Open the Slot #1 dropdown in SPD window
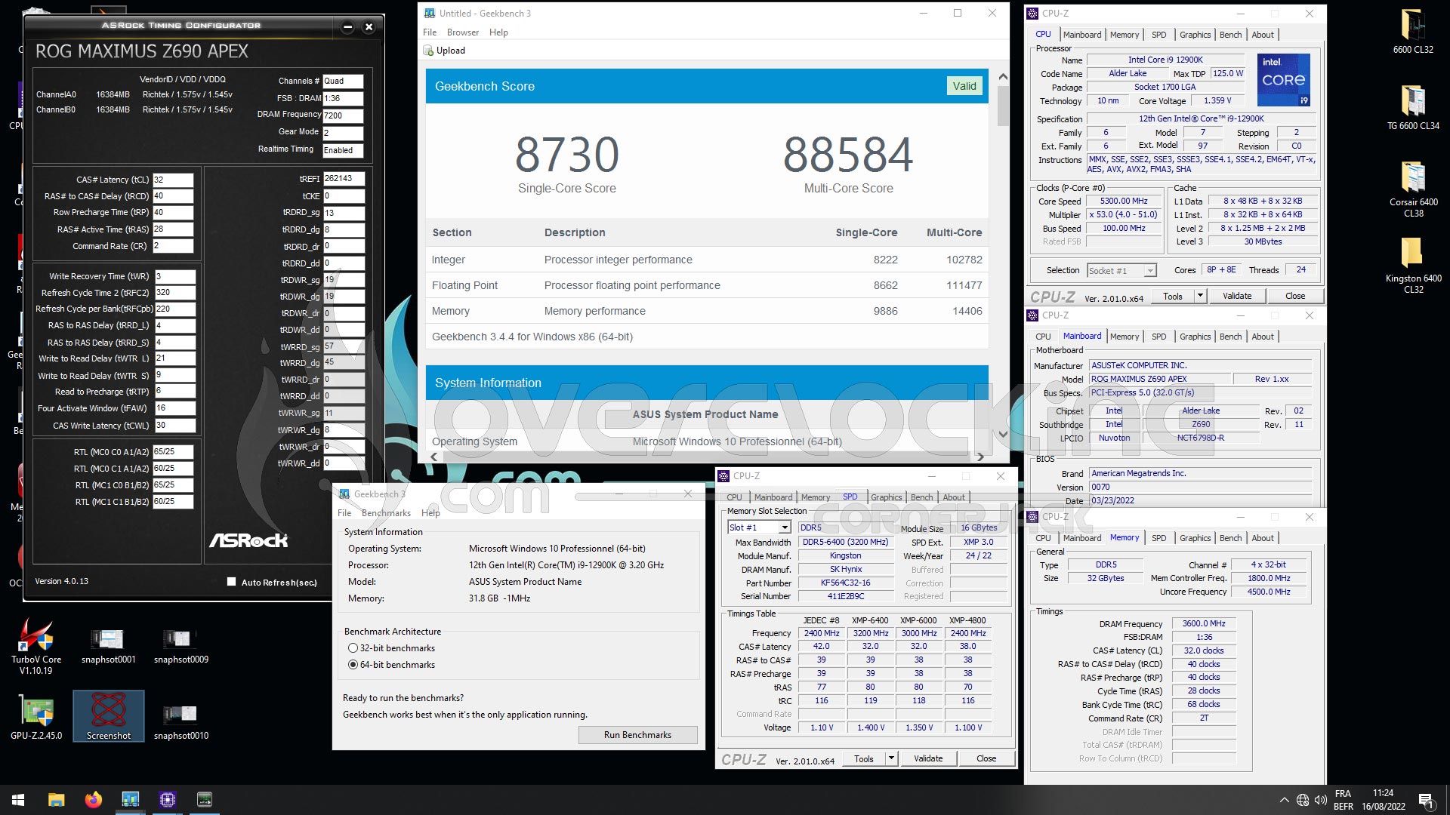1450x815 pixels. point(785,527)
